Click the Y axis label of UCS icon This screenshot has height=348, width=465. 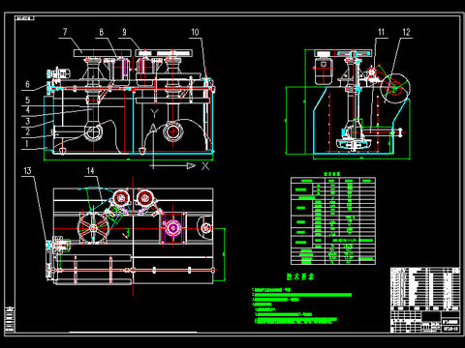pyautogui.click(x=155, y=113)
